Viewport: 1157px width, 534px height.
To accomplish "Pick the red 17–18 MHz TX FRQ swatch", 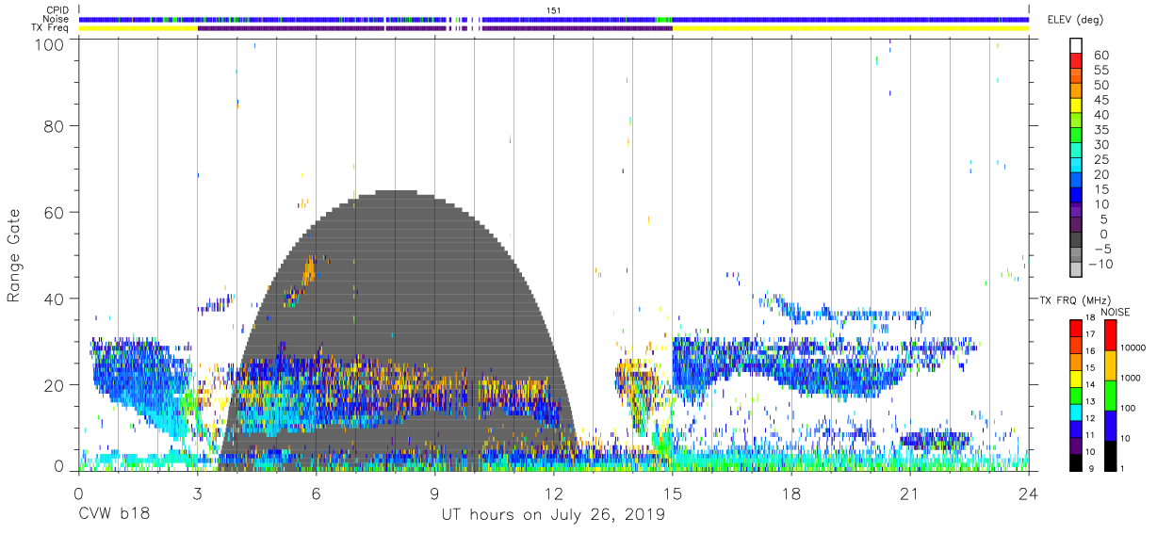I will pyautogui.click(x=1075, y=329).
